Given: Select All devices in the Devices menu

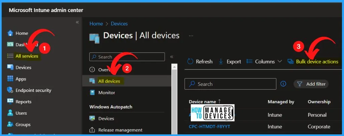Looking at the screenshot, I should [x=109, y=81].
